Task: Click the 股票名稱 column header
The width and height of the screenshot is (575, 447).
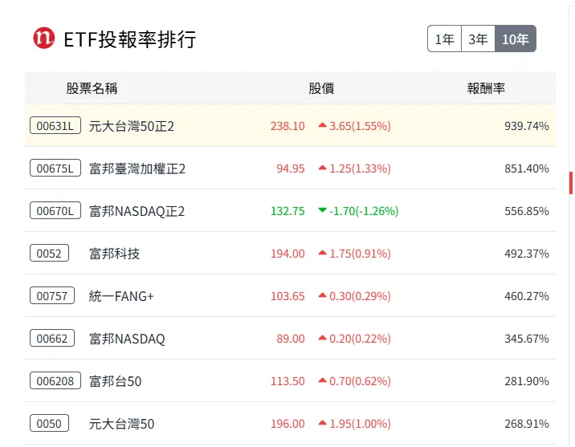Action: [x=92, y=88]
